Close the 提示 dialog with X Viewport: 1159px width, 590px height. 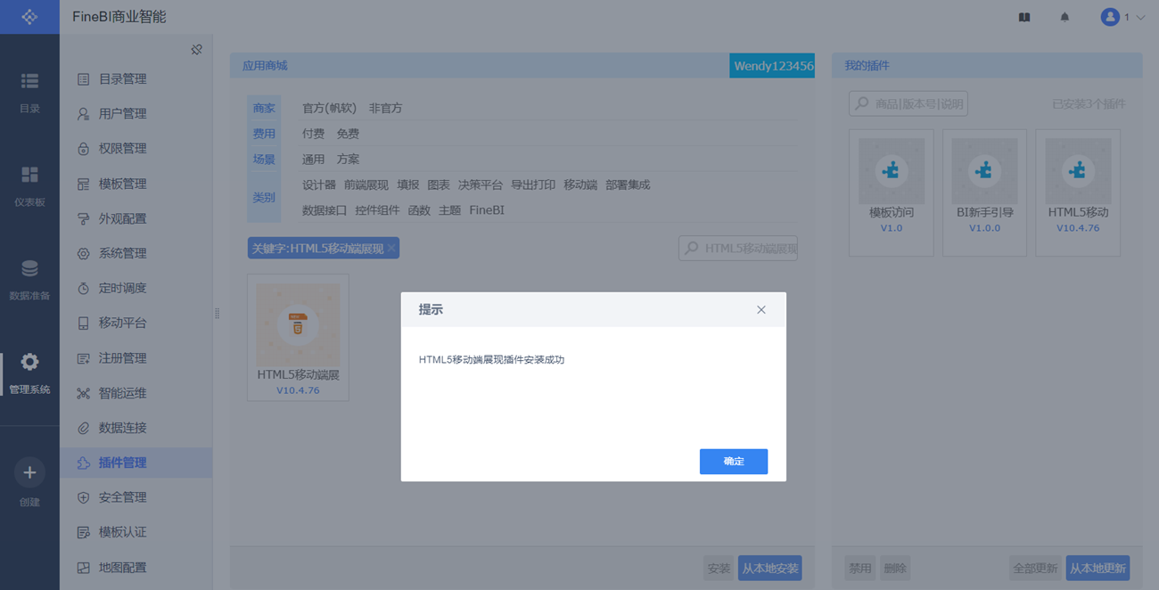pos(760,310)
